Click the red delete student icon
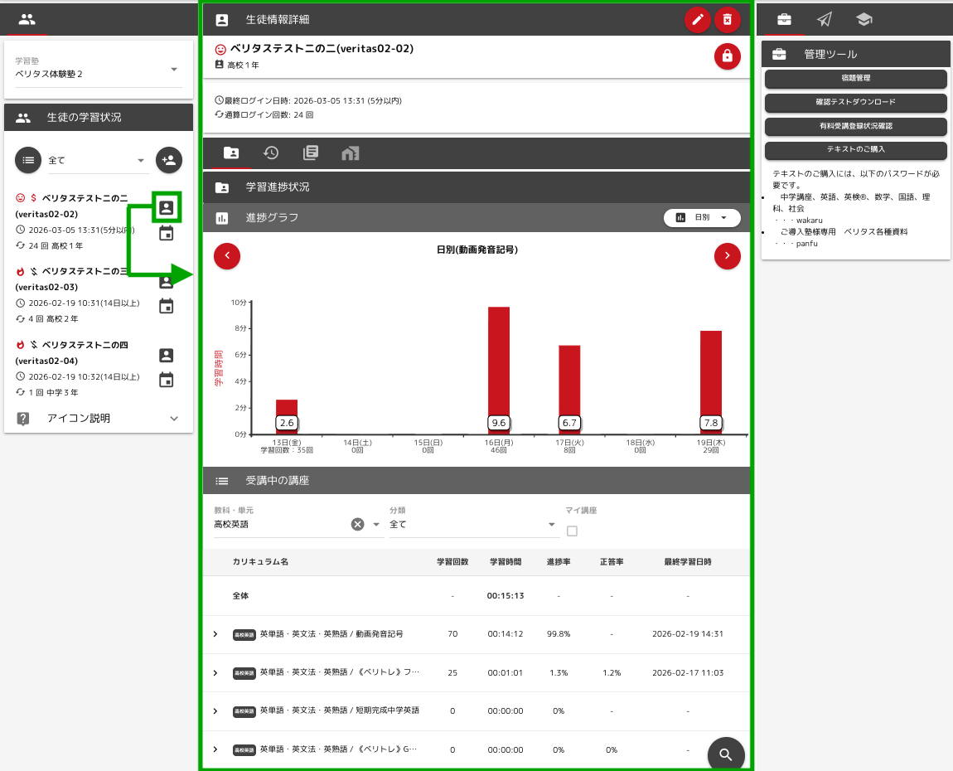 tap(727, 20)
